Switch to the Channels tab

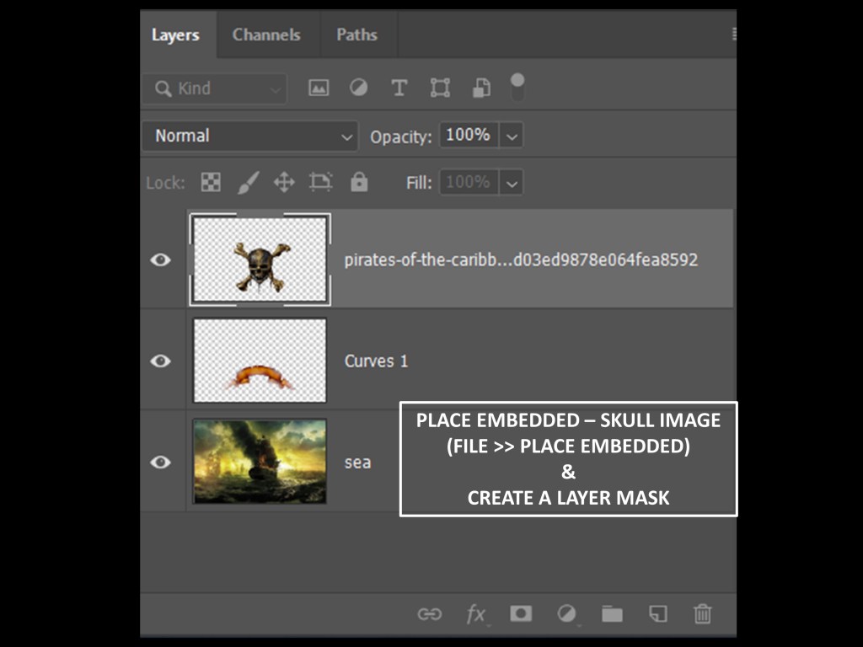coord(266,35)
